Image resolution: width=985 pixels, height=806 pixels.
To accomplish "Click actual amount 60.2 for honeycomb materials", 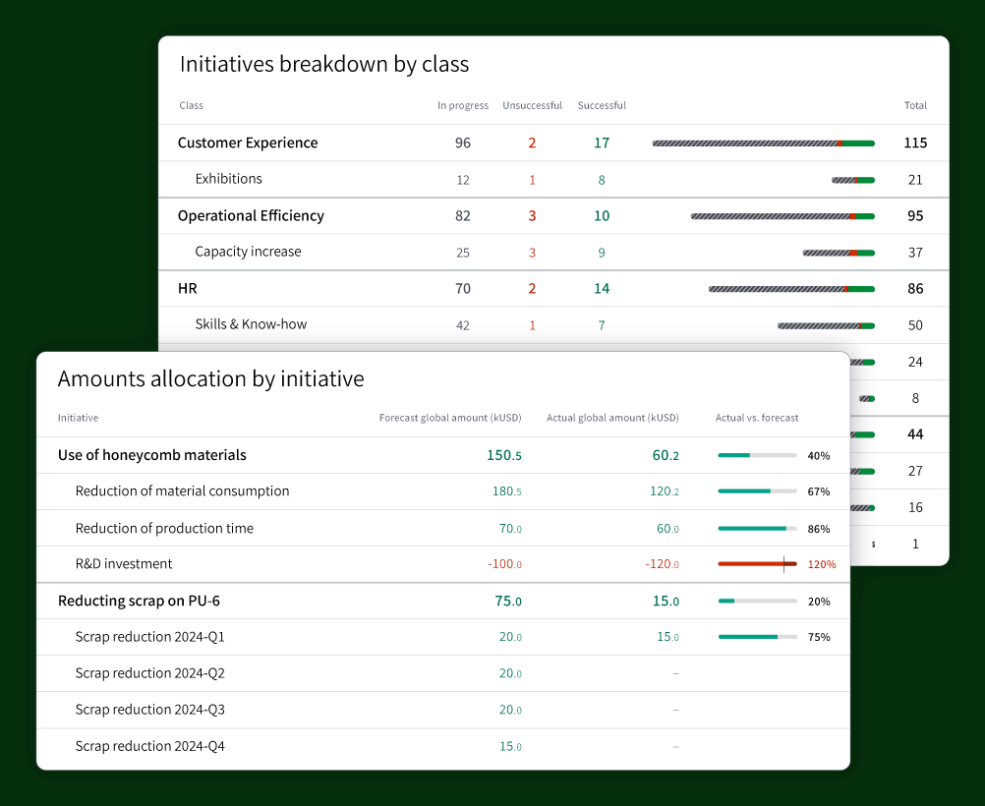I will tap(666, 455).
